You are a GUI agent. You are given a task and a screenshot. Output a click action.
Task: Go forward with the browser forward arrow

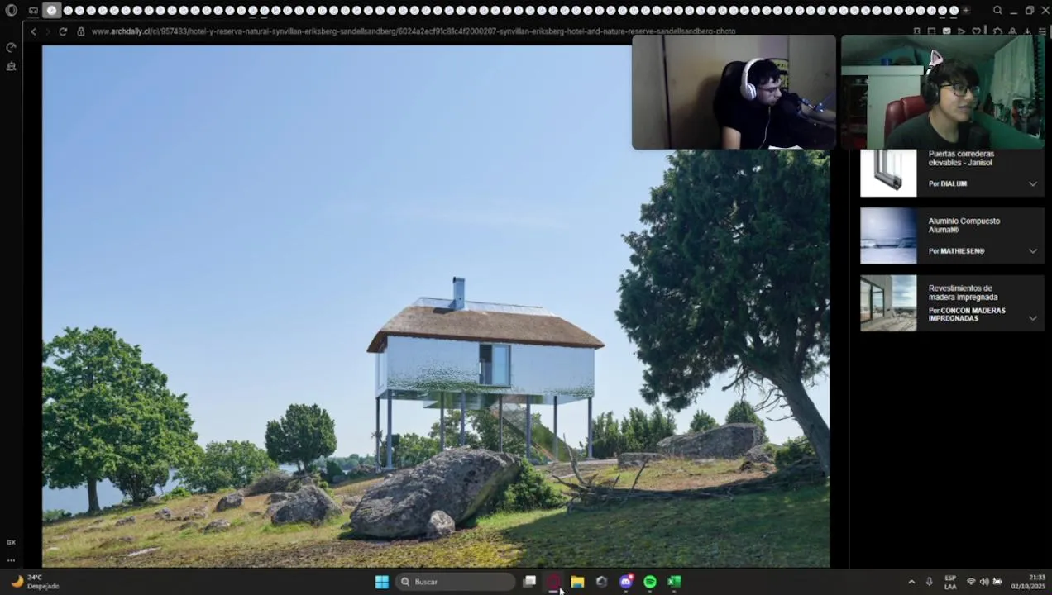click(47, 31)
